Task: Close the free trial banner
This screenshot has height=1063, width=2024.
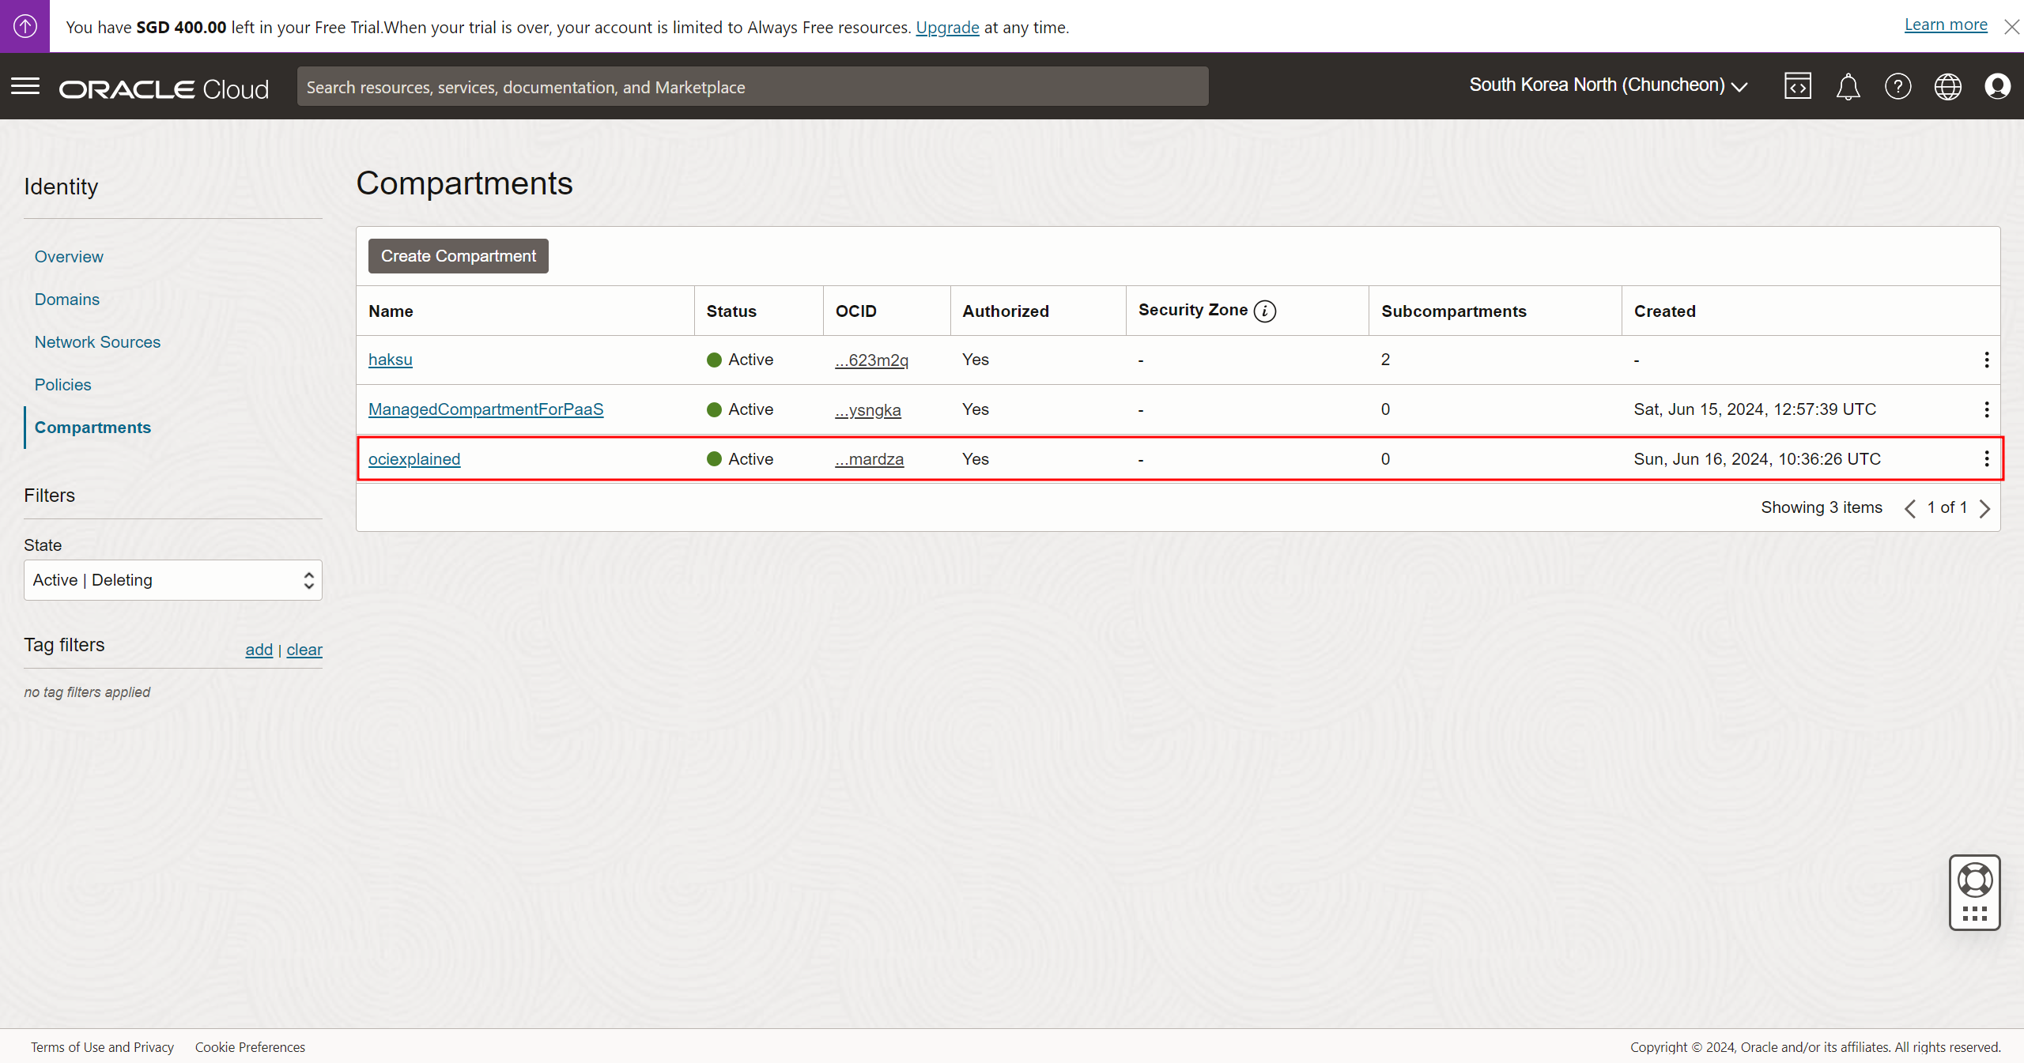Action: [x=2011, y=27]
